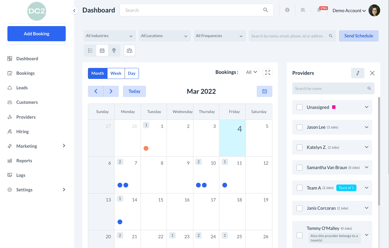
Task: Check the Tommy O'Malley checkbox
Action: click(x=300, y=235)
